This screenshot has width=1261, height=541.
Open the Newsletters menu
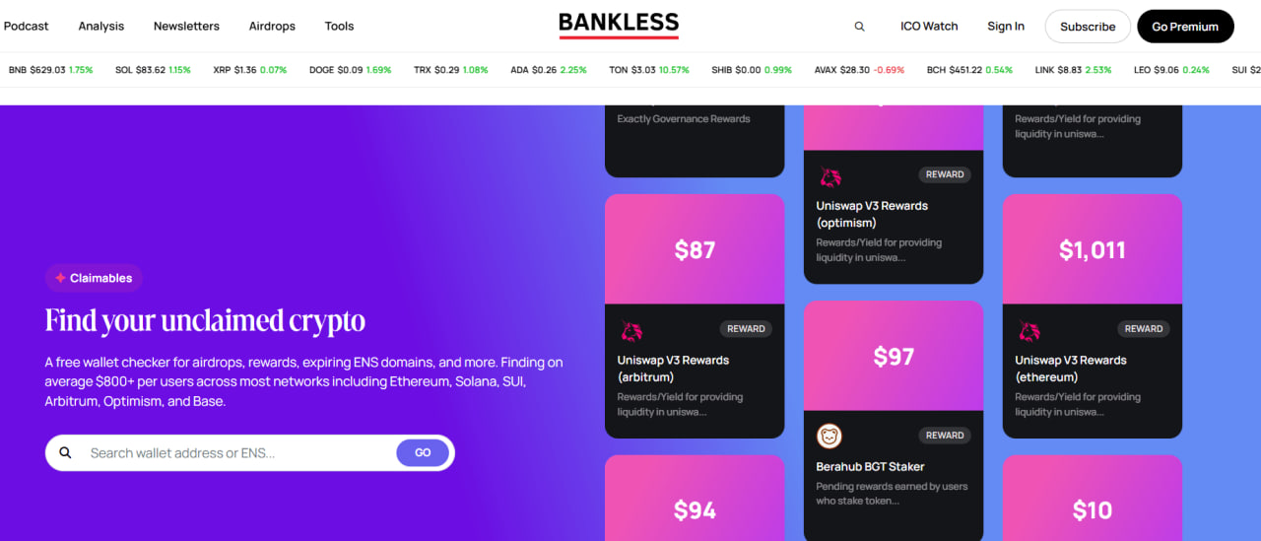point(186,27)
